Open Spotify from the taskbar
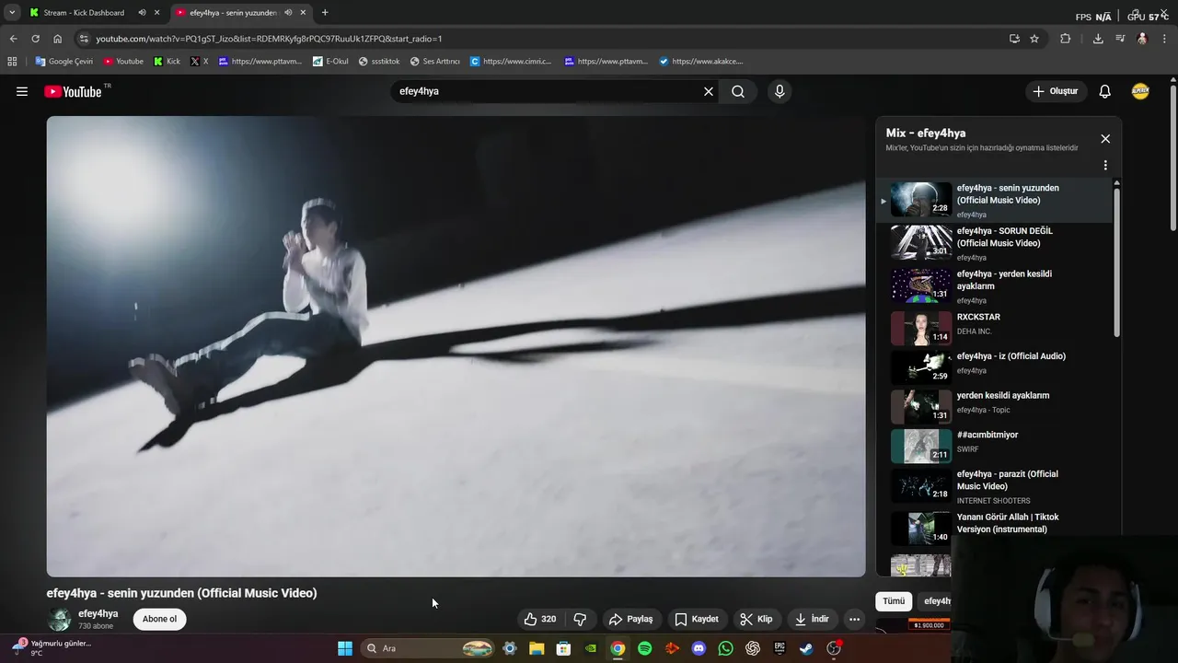 644,648
